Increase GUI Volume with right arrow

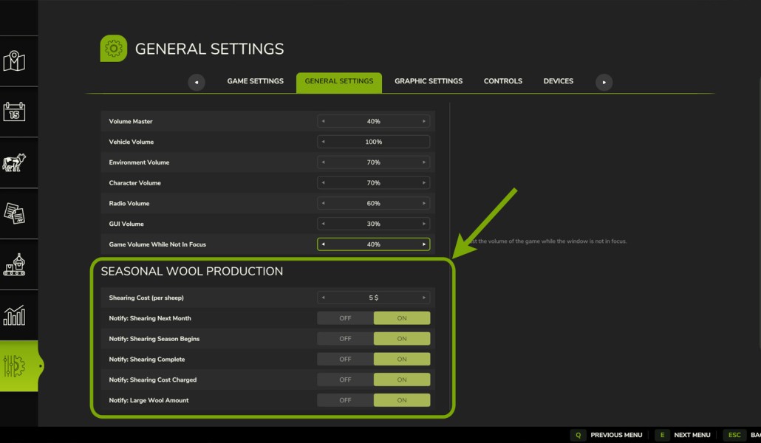click(423, 224)
